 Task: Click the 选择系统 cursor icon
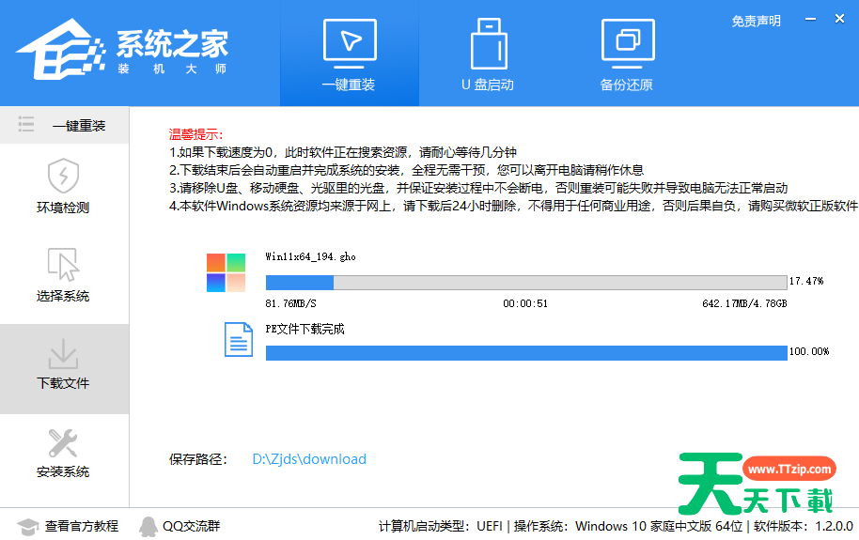(63, 264)
